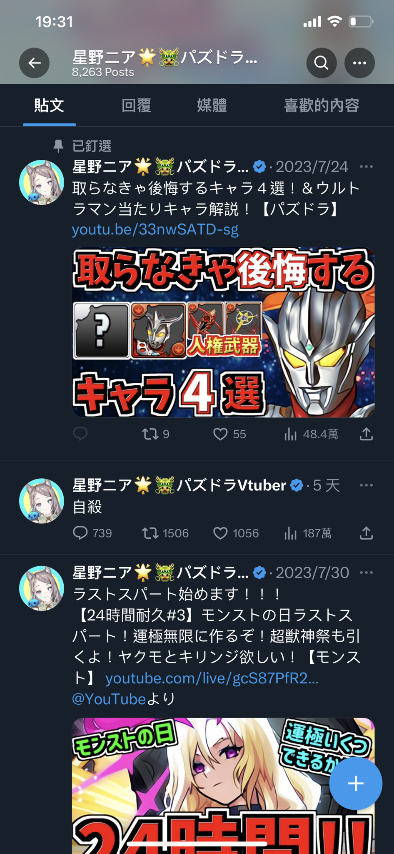Open reply bubble on pinned post

(80, 434)
